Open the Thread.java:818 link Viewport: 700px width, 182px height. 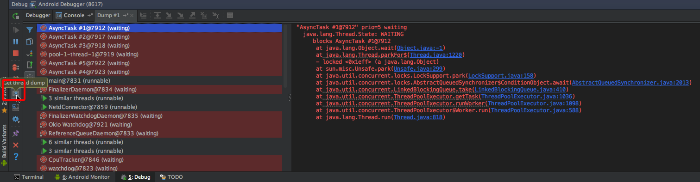pos(418,117)
